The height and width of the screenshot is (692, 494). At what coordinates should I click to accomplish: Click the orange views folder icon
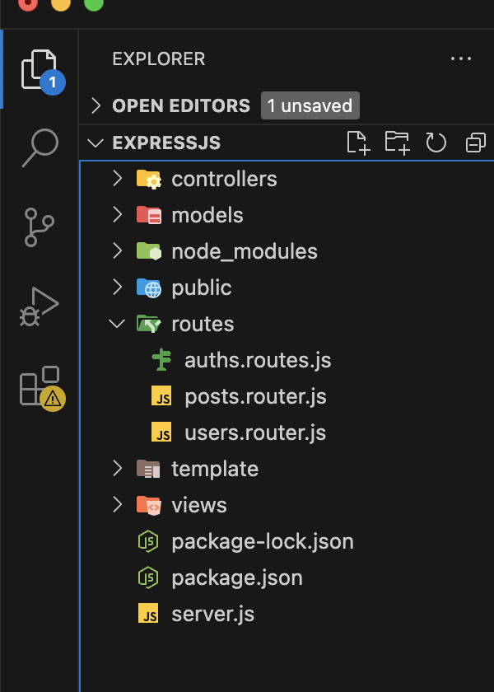pos(149,505)
